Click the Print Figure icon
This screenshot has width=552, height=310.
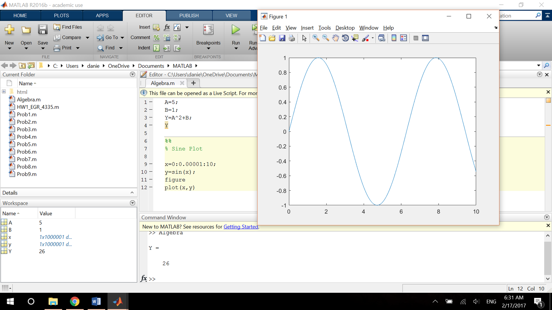(x=292, y=38)
